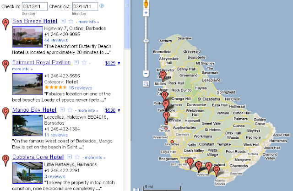Click map pin G above Atlantic Shores
This screenshot has height=191, width=293.
[217, 171]
